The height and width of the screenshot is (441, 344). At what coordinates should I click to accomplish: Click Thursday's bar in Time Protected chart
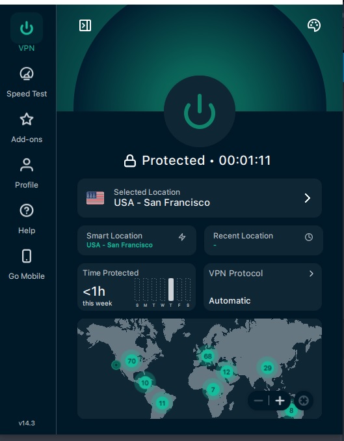coord(171,290)
